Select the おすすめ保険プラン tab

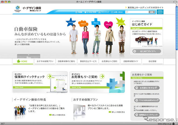click(45, 61)
